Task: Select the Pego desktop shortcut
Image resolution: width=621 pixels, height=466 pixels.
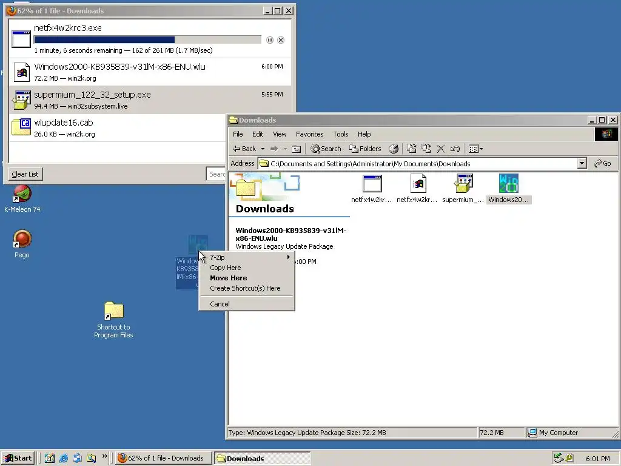Action: [x=22, y=245]
